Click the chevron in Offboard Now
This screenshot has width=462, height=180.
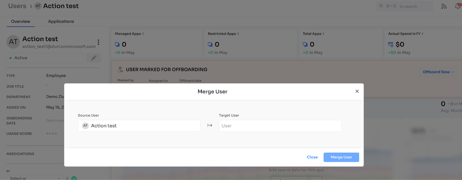coord(453,72)
